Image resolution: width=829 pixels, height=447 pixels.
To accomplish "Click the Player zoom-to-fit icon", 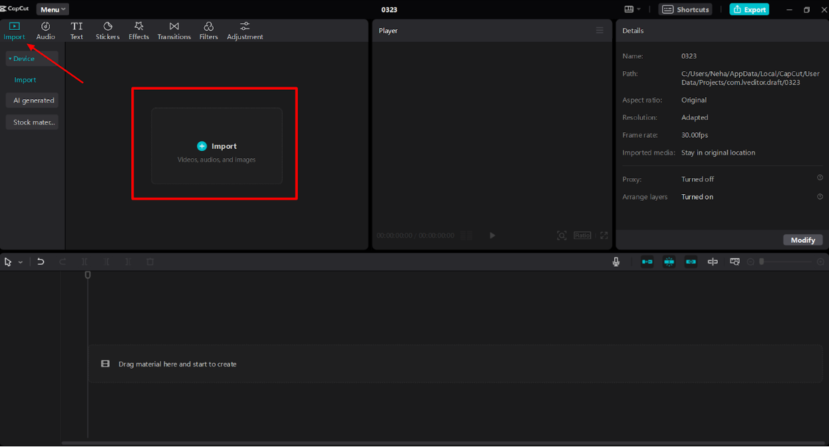I will [562, 235].
